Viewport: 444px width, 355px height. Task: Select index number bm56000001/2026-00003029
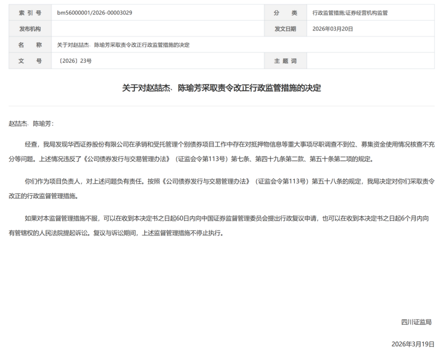pos(95,13)
